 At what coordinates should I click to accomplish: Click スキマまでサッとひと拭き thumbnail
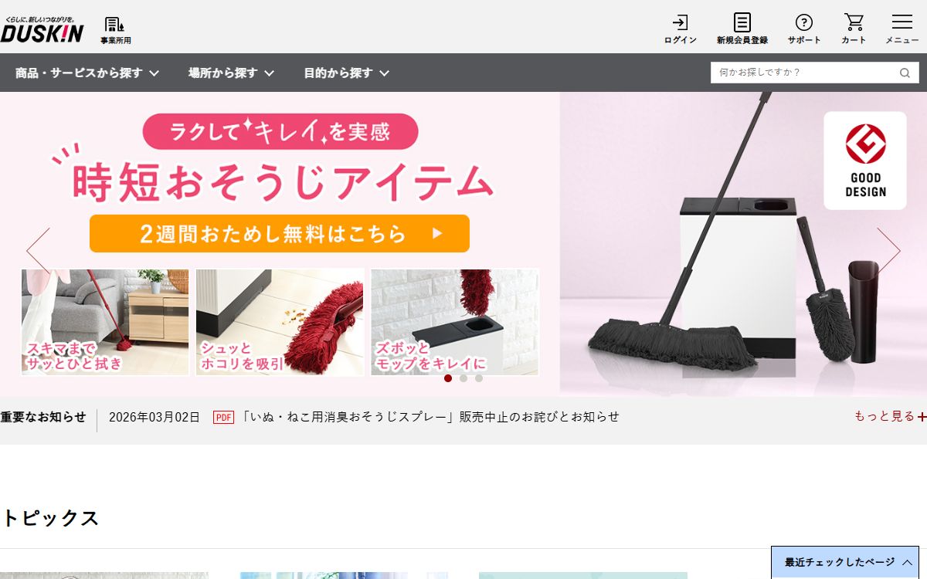105,322
